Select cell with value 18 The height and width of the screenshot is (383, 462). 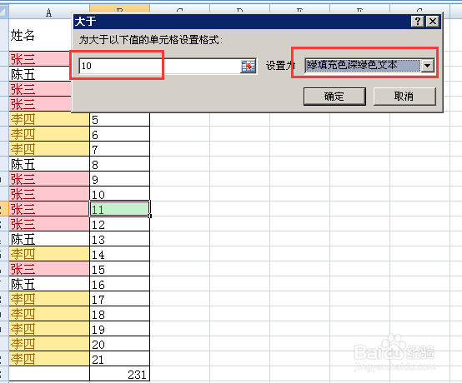pos(119,314)
